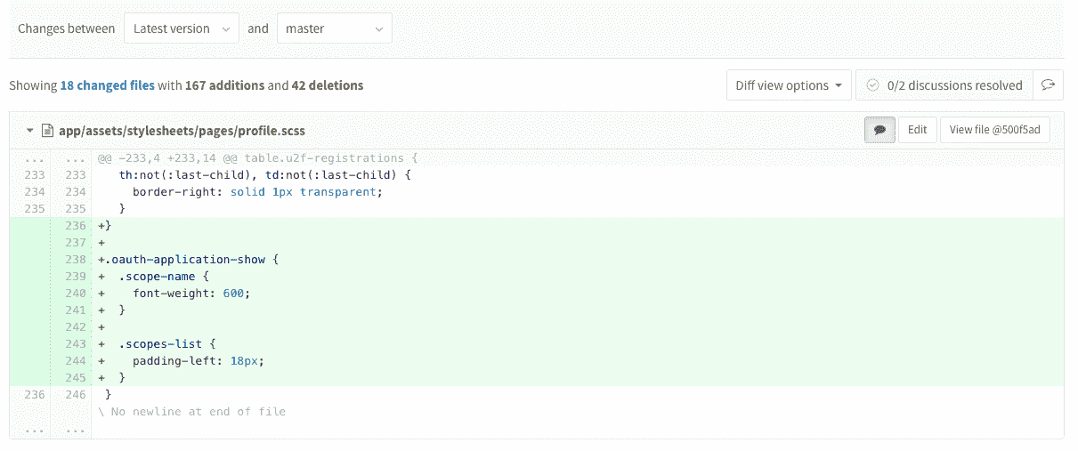Click the '167 additions' text

pyautogui.click(x=224, y=85)
